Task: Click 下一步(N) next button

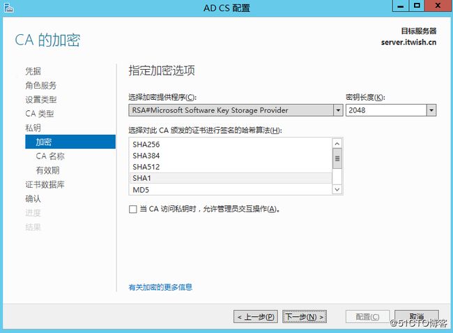Action: pyautogui.click(x=305, y=317)
